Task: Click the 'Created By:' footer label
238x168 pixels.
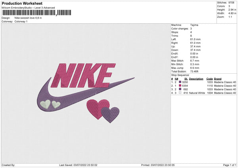Action: click(x=8, y=165)
